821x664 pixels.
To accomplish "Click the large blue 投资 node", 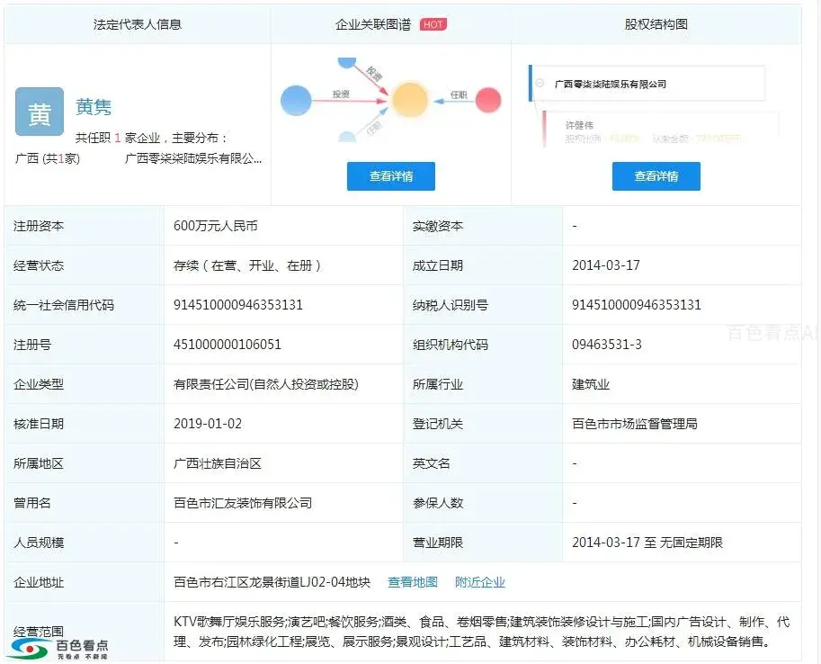I will (x=296, y=100).
